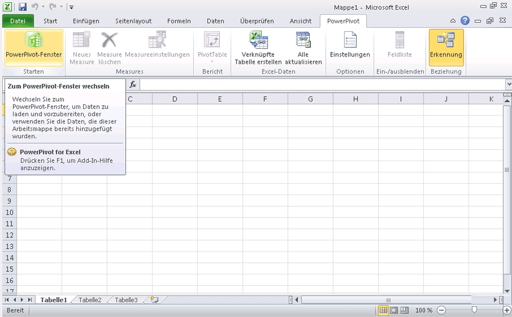Image resolution: width=512 pixels, height=317 pixels.
Task: Click the Neues Measure icon
Action: click(x=81, y=48)
